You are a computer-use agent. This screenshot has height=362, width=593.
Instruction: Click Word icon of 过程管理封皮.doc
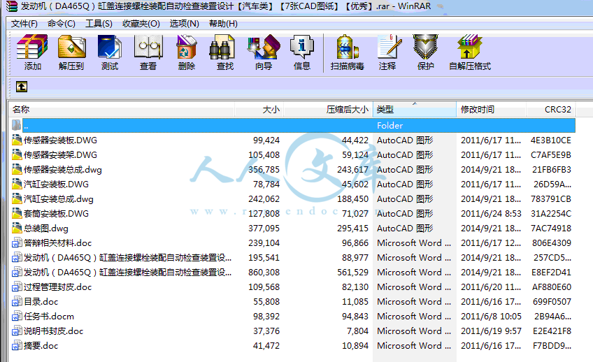(17, 287)
